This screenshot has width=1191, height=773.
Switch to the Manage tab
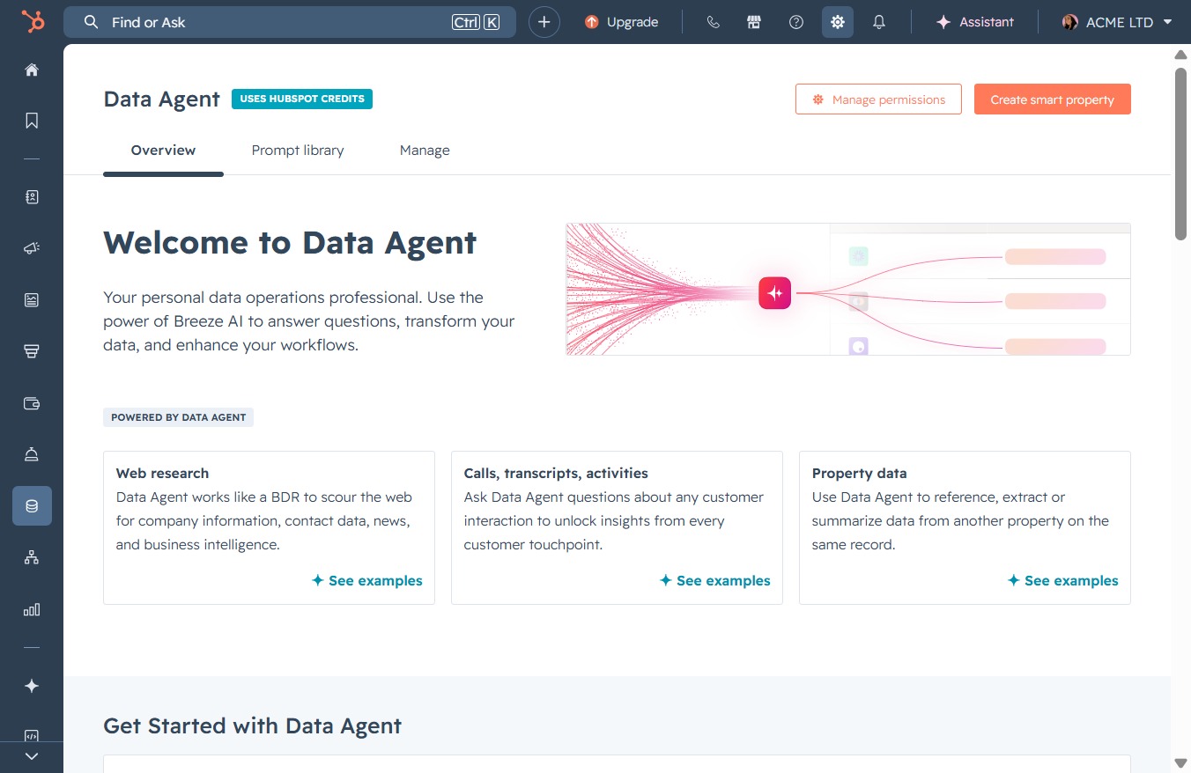pos(425,151)
